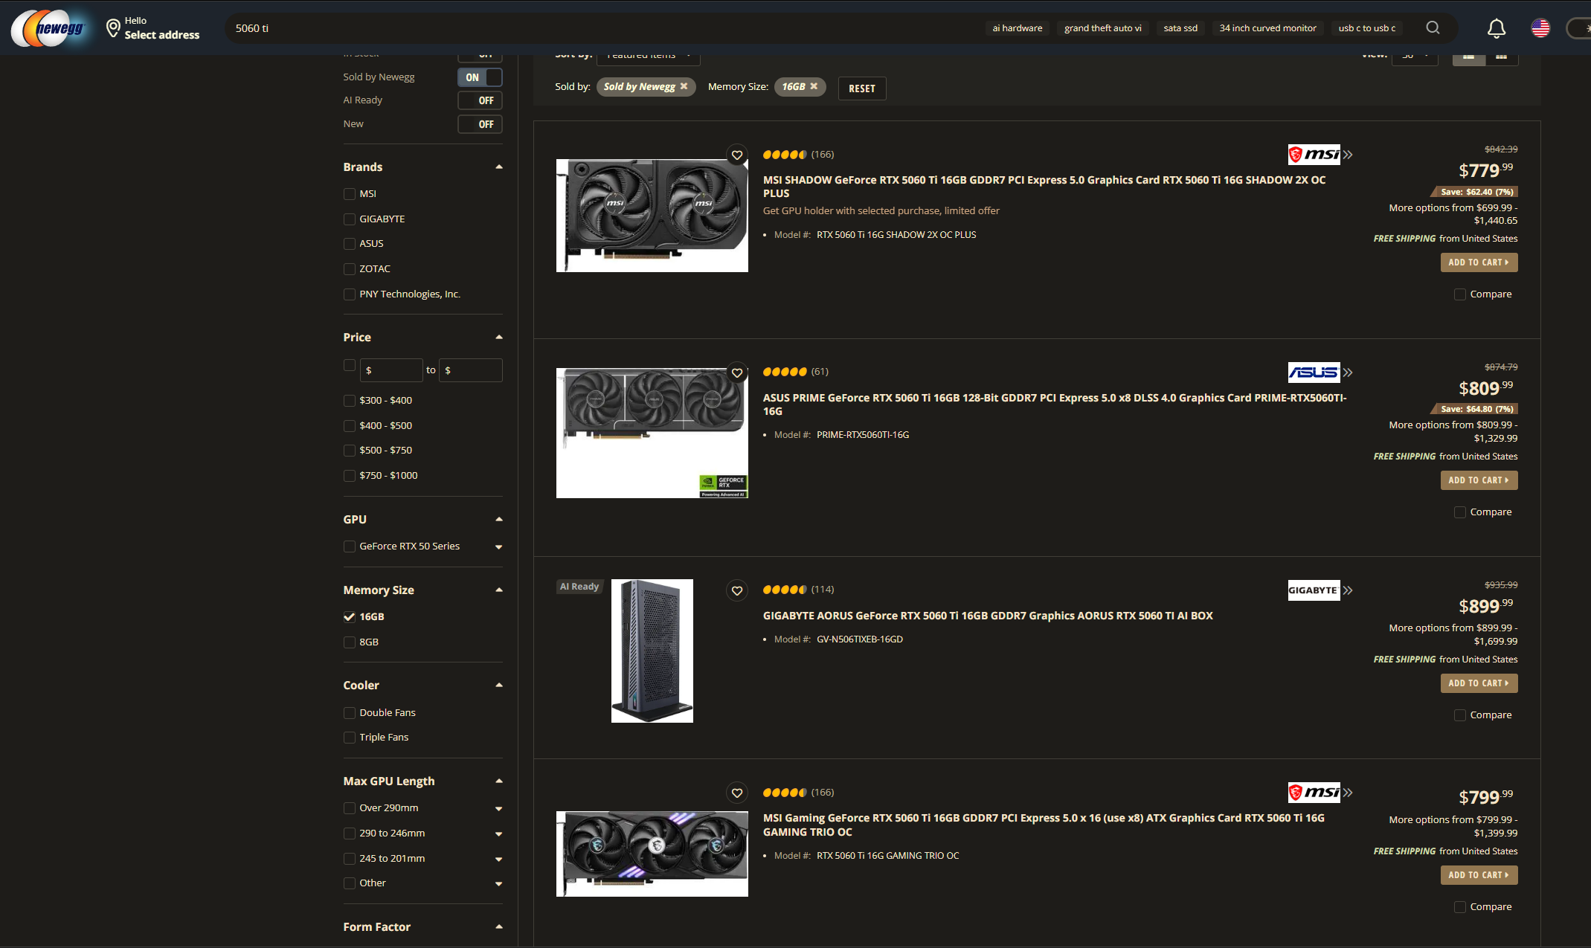Select the $500 - $750 price range
The height and width of the screenshot is (948, 1591).
pos(350,451)
